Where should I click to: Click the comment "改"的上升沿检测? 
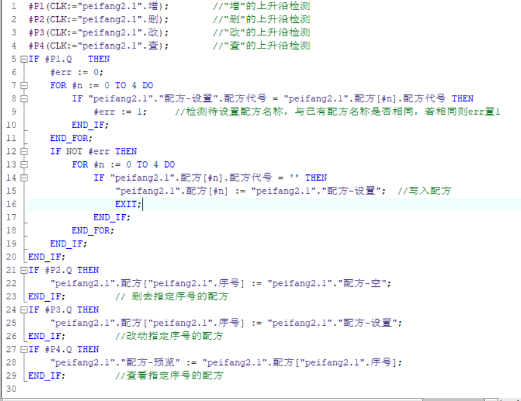(x=262, y=32)
